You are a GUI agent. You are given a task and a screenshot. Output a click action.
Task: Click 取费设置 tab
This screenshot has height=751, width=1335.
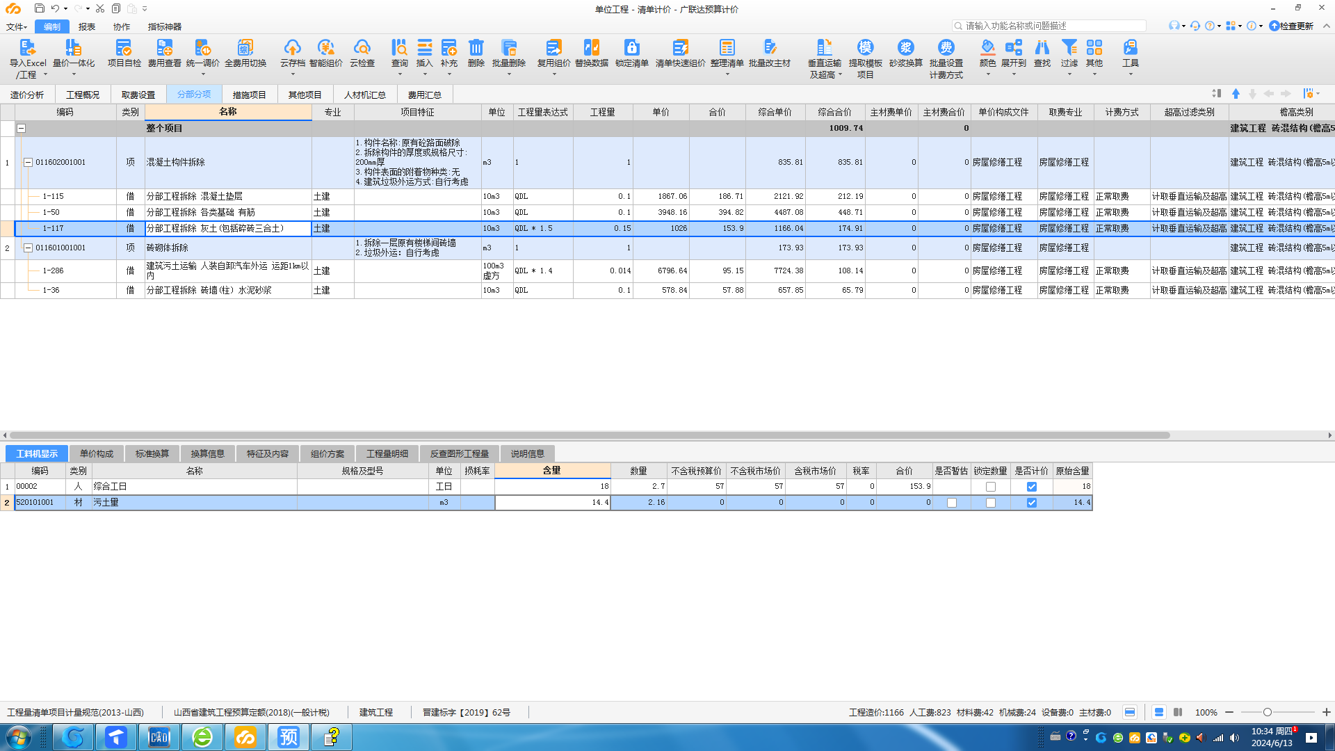[x=138, y=95]
